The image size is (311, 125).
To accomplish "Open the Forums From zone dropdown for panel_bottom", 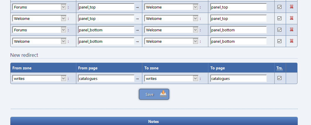I will (39, 30).
